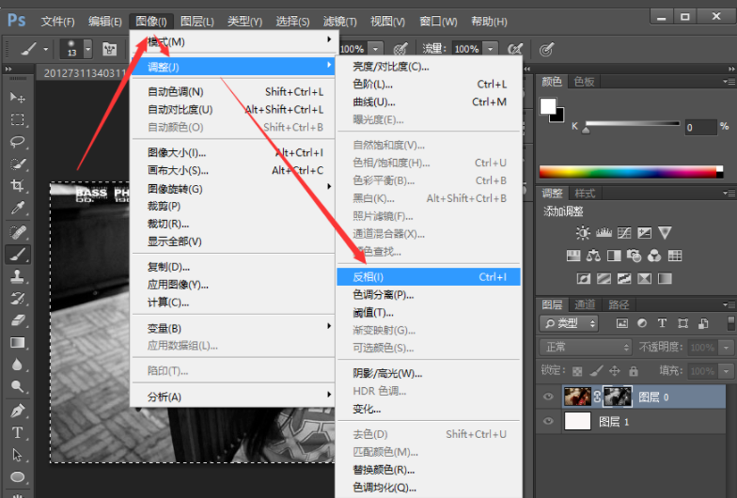This screenshot has height=498, width=737.
Task: Click 图像大小(I)... in the Image menu
Action: (x=177, y=153)
